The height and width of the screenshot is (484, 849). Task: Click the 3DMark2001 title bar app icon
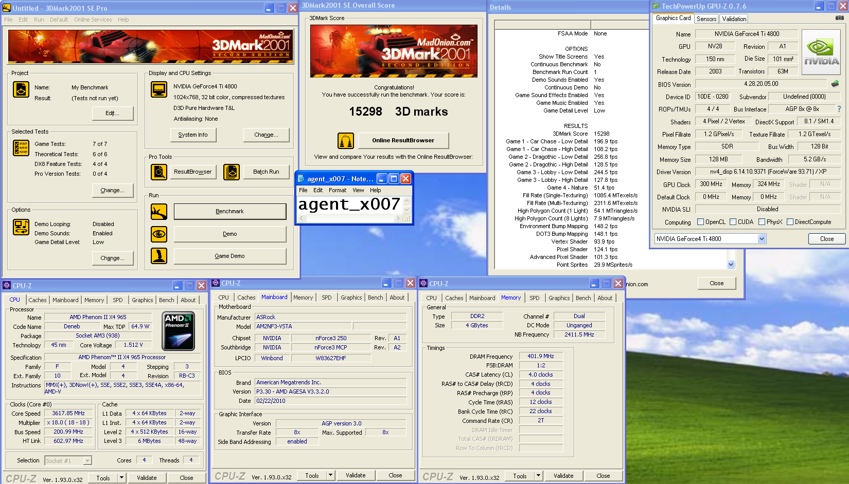(7, 8)
